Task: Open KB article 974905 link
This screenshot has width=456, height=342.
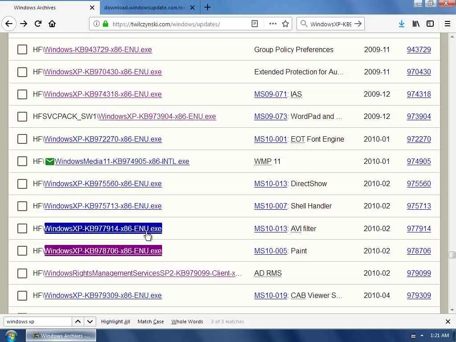Action: pyautogui.click(x=419, y=161)
